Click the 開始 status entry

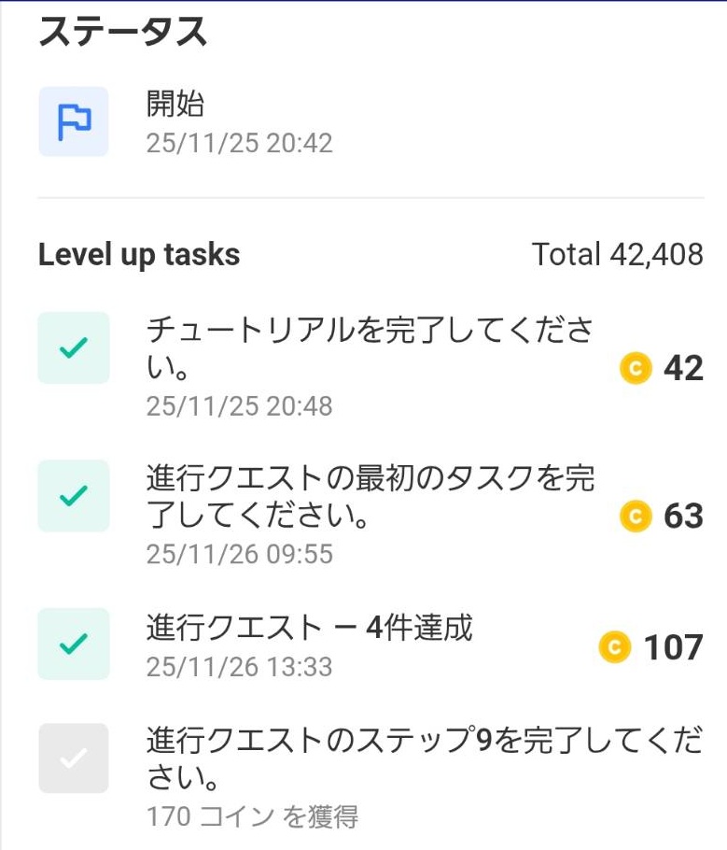click(x=175, y=104)
